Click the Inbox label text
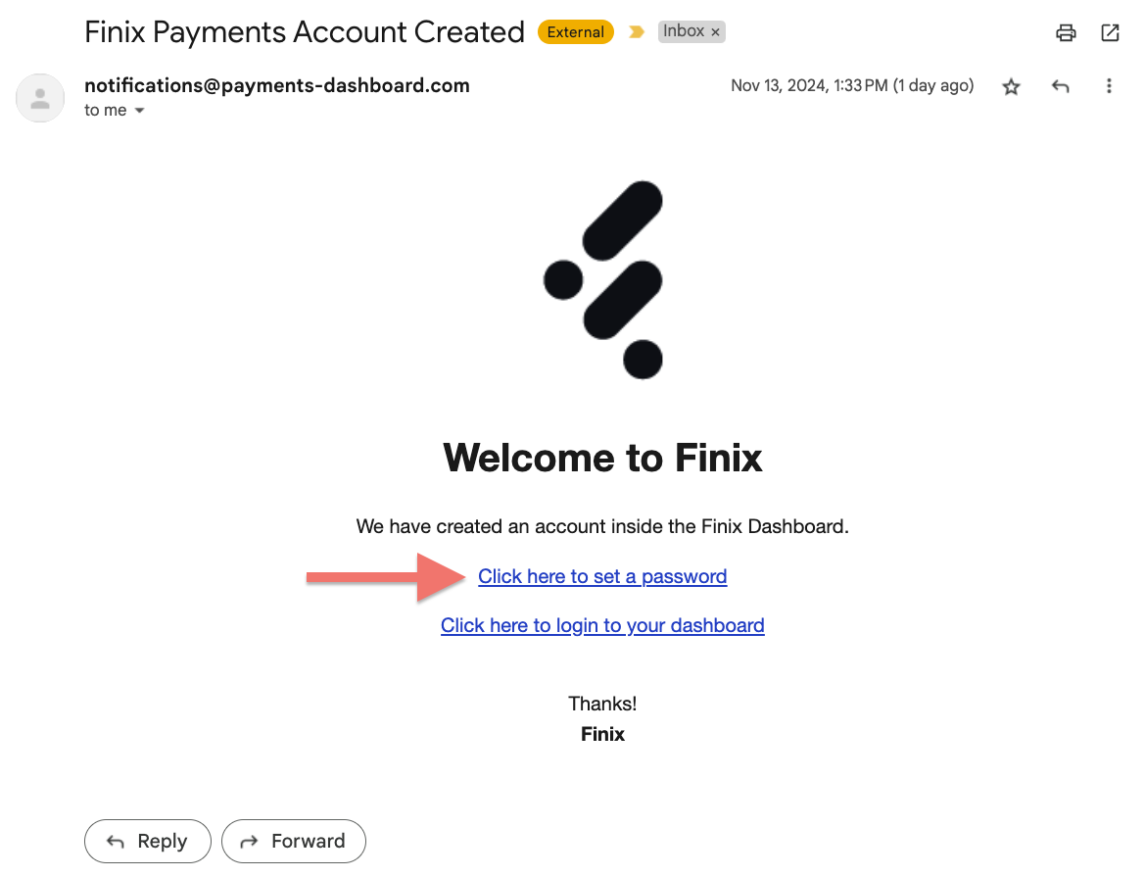The width and height of the screenshot is (1144, 877). (x=684, y=31)
